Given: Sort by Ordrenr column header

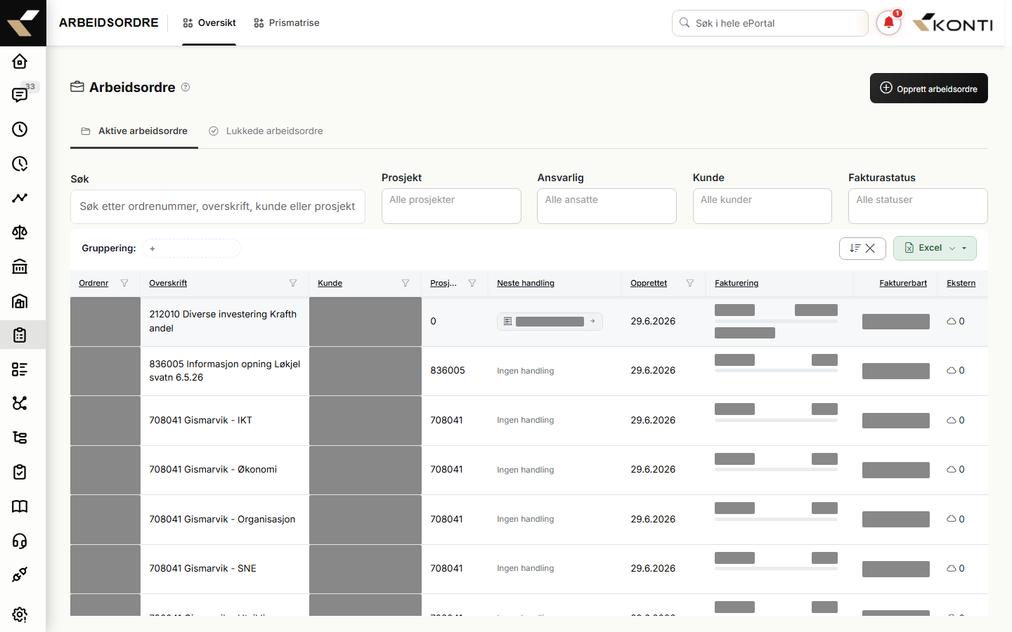Looking at the screenshot, I should 93,283.
